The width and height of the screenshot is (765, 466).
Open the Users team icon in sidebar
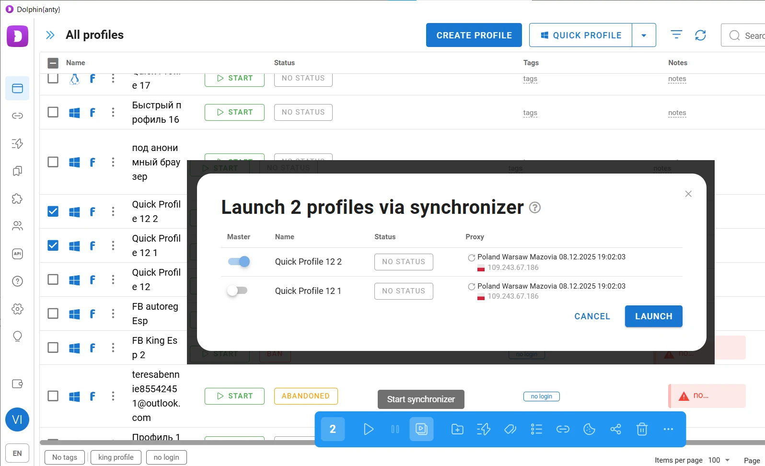point(17,226)
